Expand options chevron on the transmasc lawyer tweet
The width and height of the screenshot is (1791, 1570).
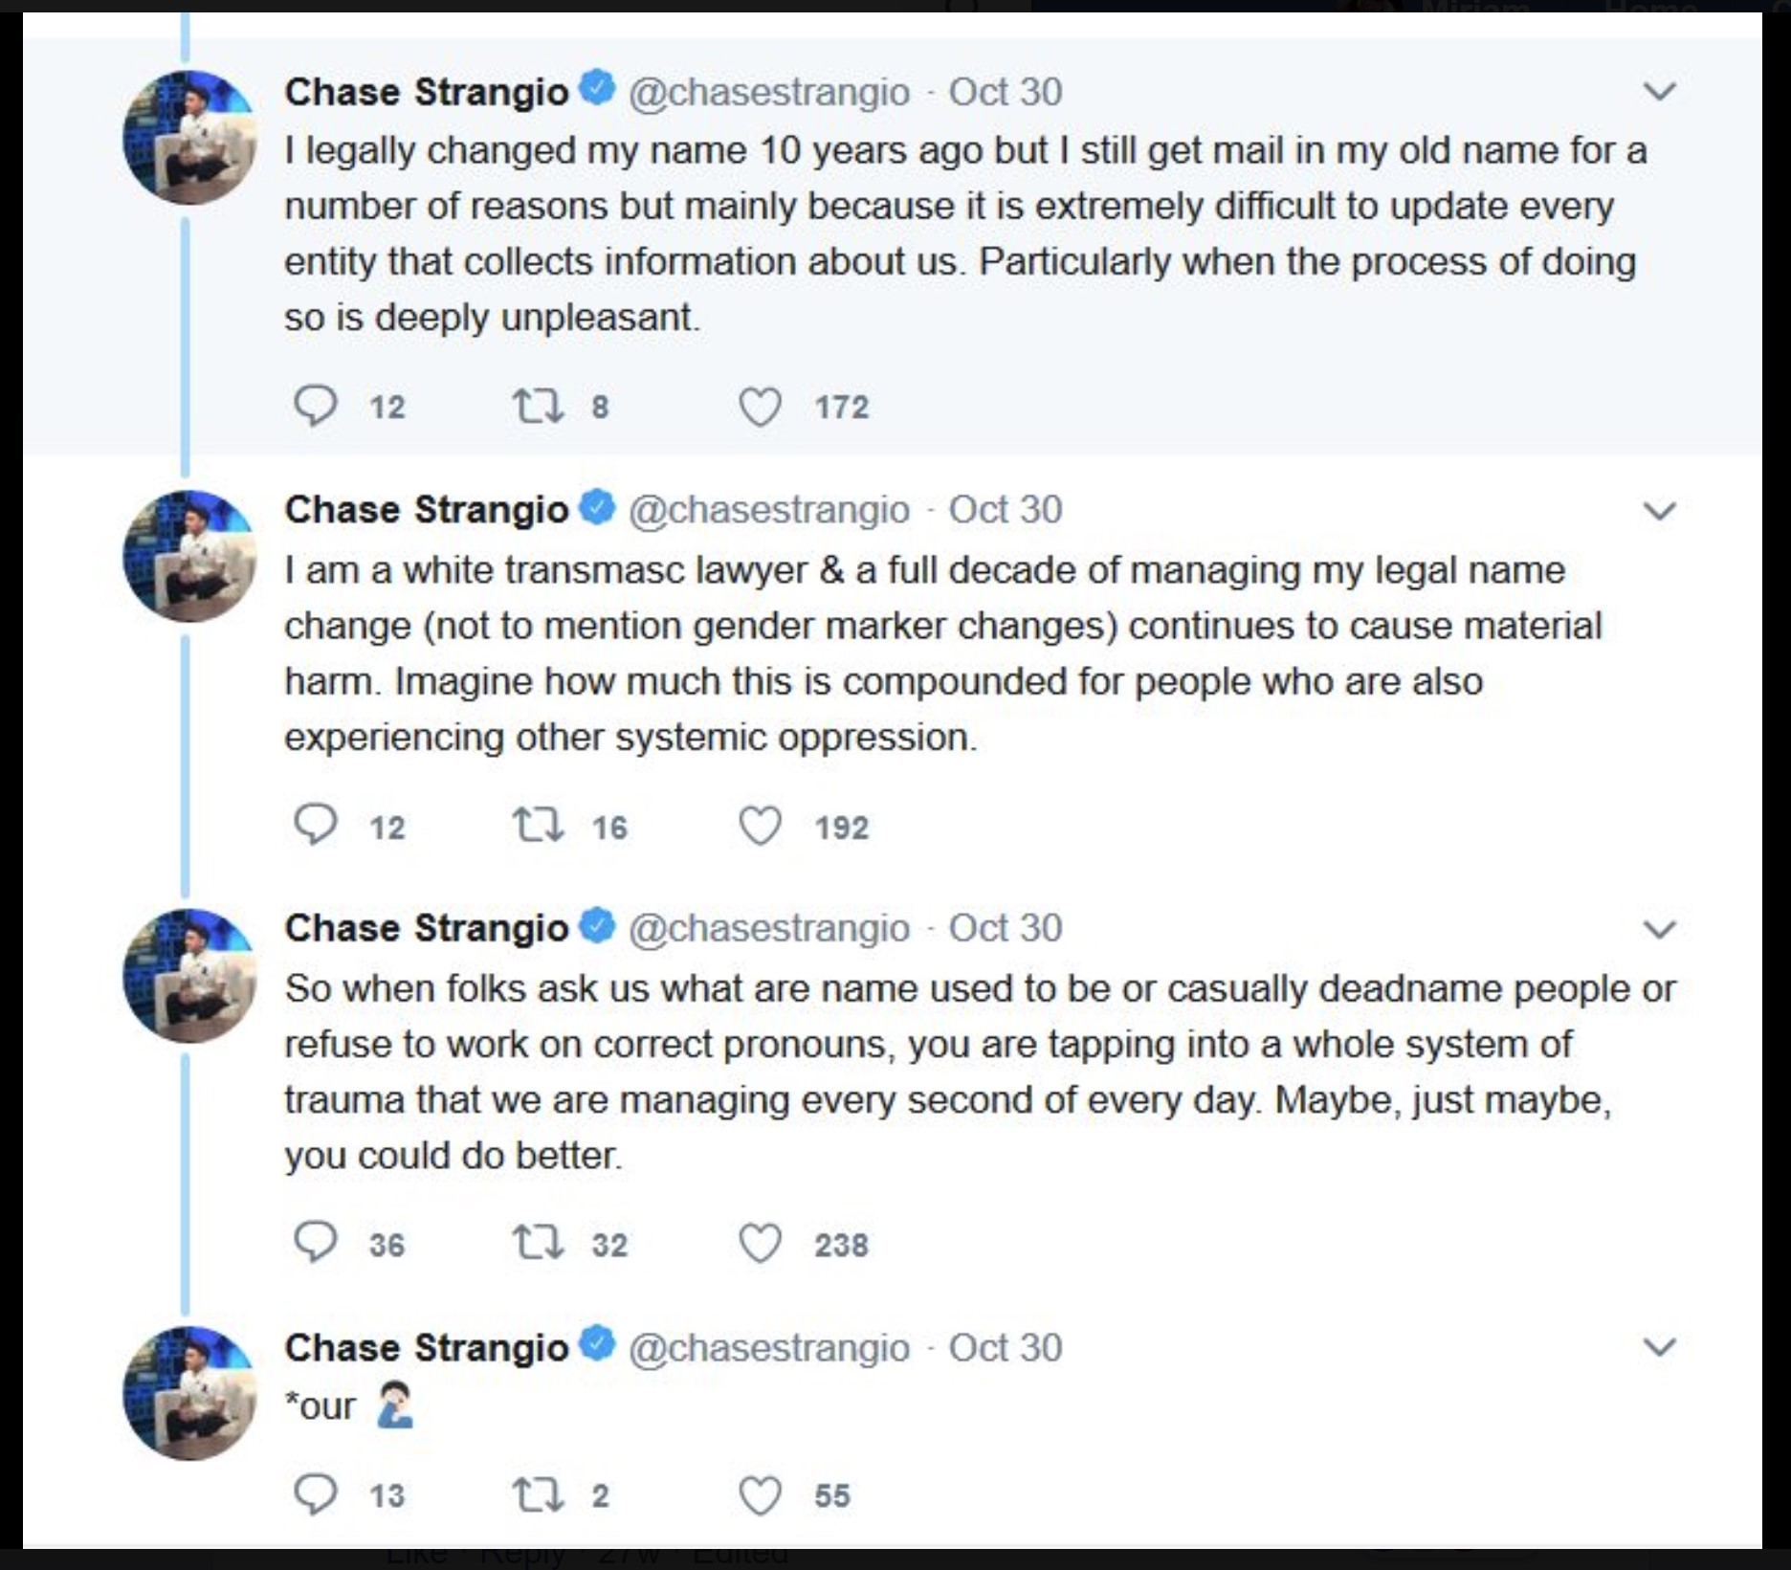tap(1659, 510)
